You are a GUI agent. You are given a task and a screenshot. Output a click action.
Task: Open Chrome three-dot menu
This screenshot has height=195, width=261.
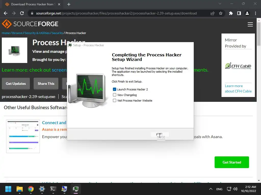(255, 13)
